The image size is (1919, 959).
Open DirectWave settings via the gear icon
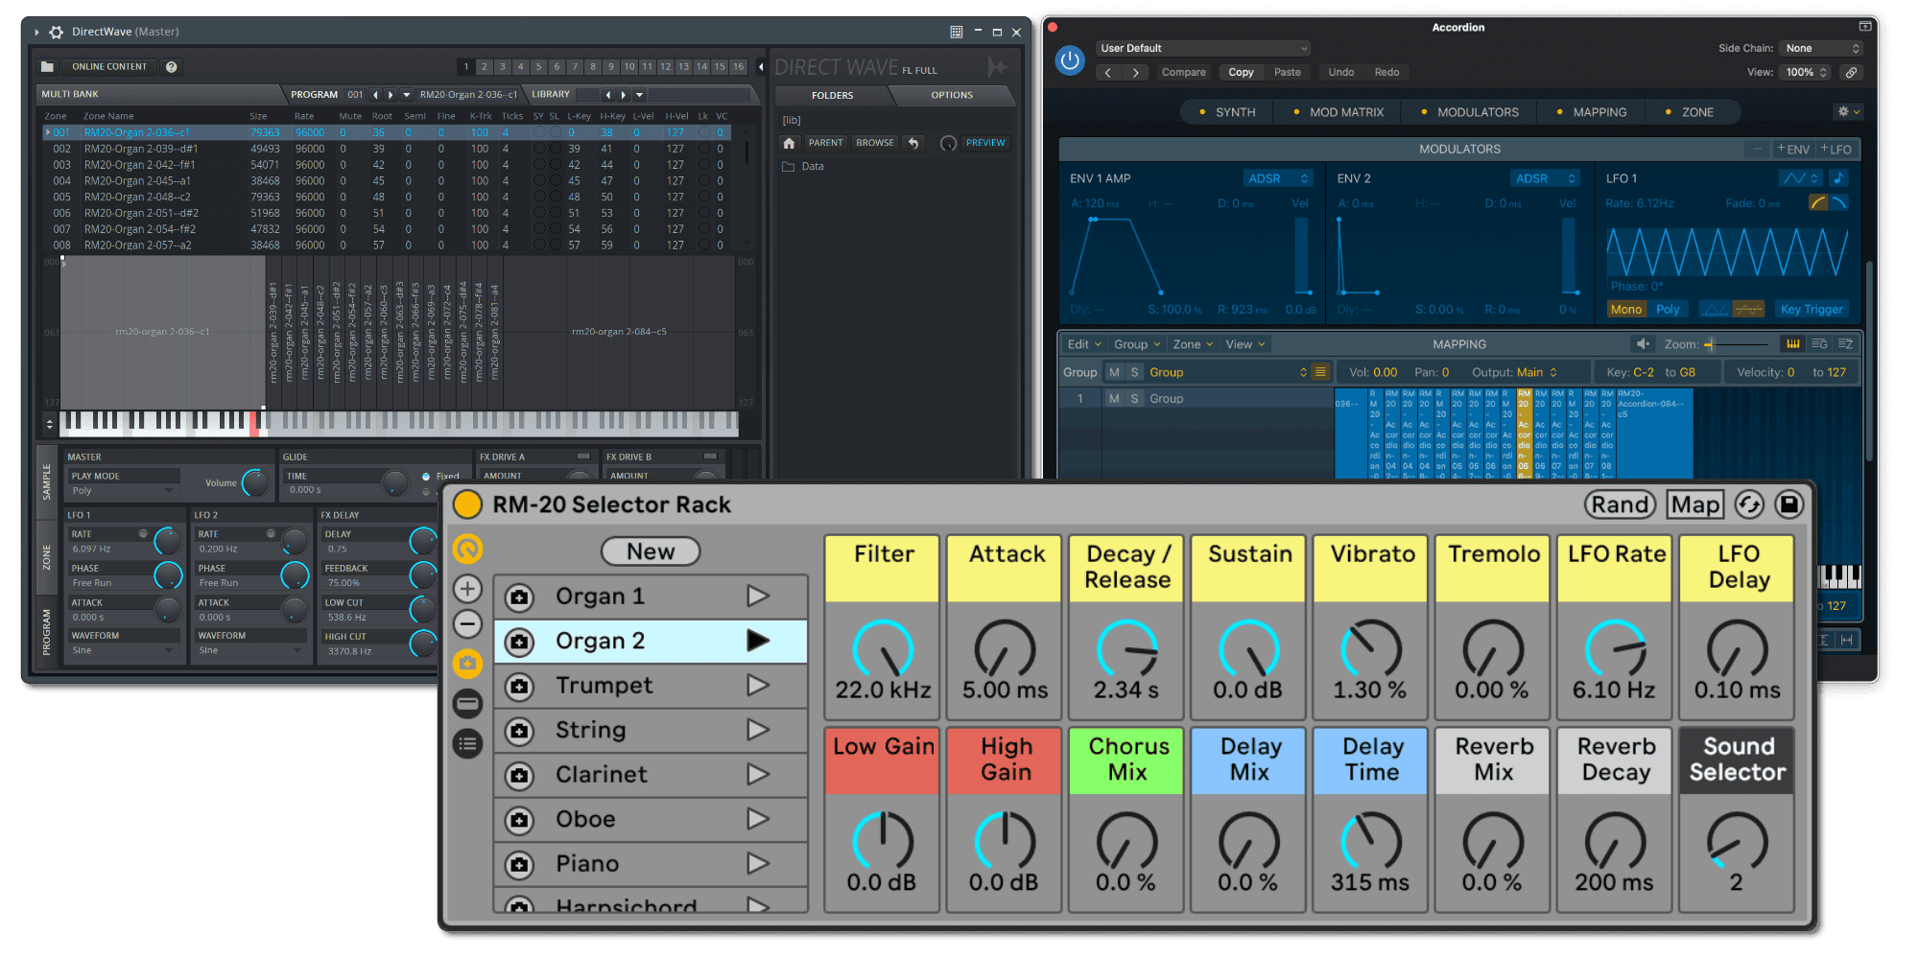(x=55, y=32)
